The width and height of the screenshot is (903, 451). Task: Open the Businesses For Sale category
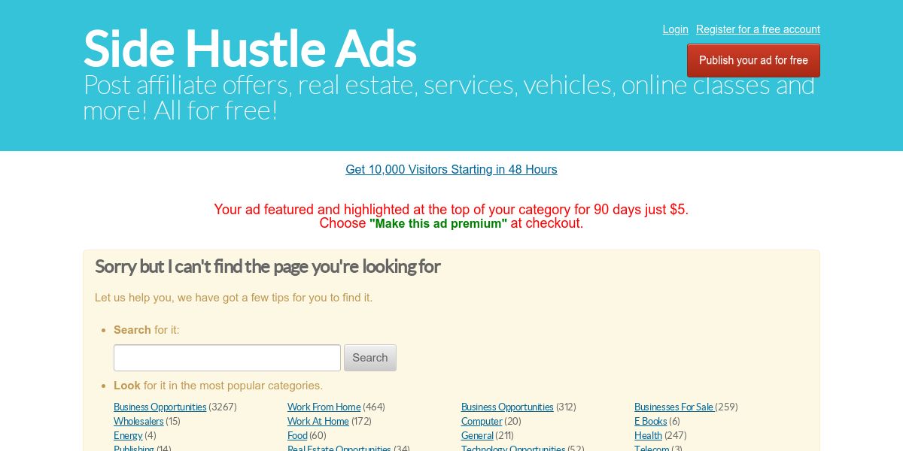674,407
